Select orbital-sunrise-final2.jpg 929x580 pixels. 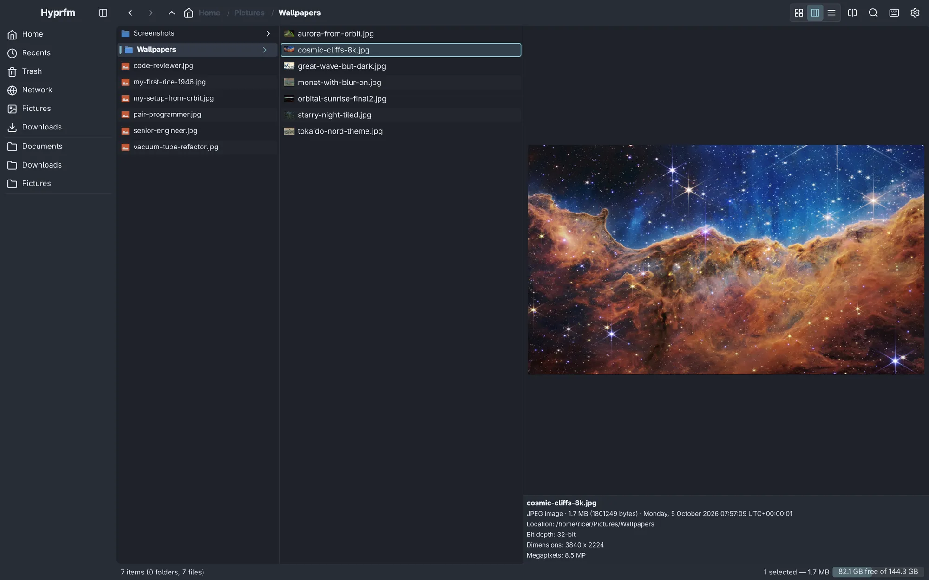(x=401, y=99)
